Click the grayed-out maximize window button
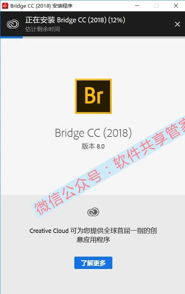 pos(156,6)
